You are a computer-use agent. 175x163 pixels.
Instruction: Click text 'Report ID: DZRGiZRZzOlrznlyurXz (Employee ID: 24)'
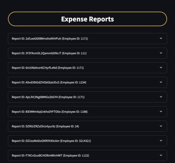click(x=45, y=126)
